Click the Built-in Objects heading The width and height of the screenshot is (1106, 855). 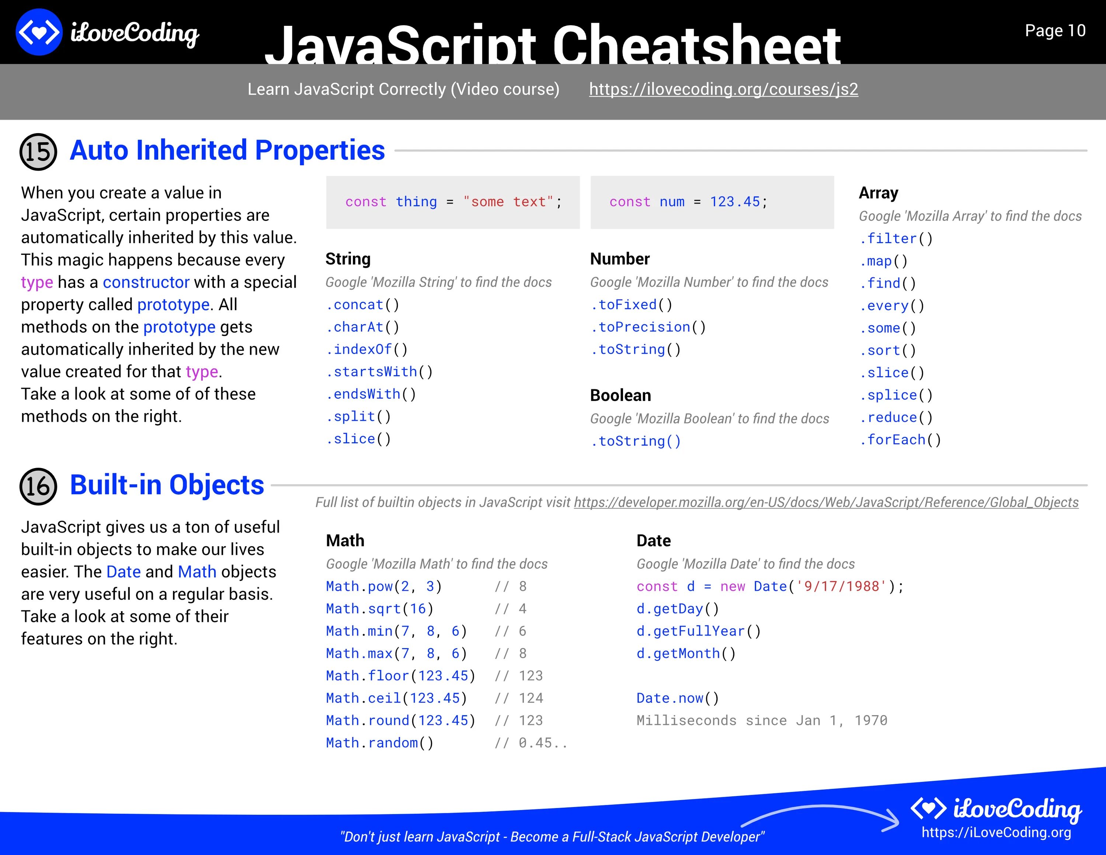pos(167,485)
